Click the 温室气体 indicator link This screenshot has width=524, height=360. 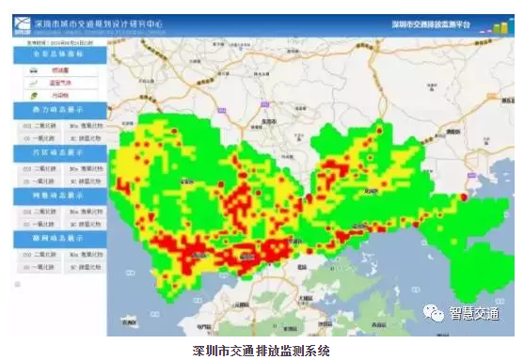pos(60,83)
